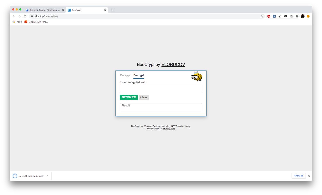Select the Decrypt tab

(x=139, y=75)
